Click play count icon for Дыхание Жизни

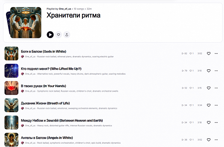coord(183,105)
